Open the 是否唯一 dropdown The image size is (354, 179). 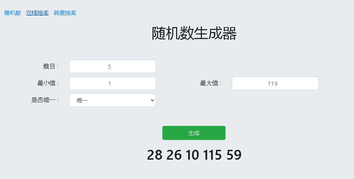[x=113, y=100]
